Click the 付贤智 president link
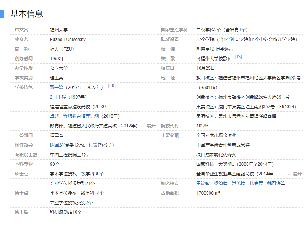This screenshot has width=307, height=226. pos(95,145)
